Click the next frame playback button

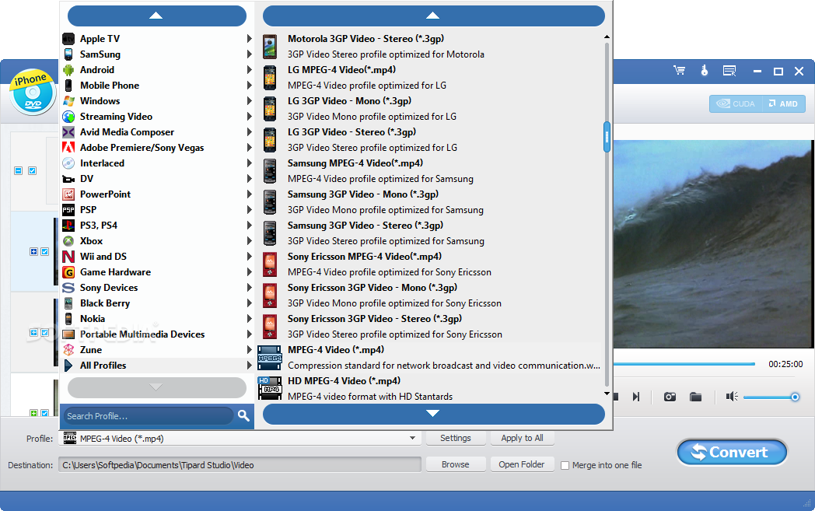click(x=636, y=397)
